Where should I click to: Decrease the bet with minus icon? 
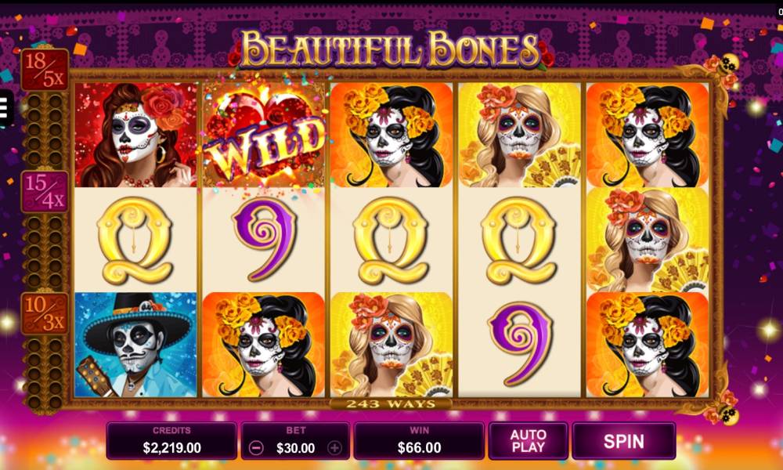[x=256, y=448]
